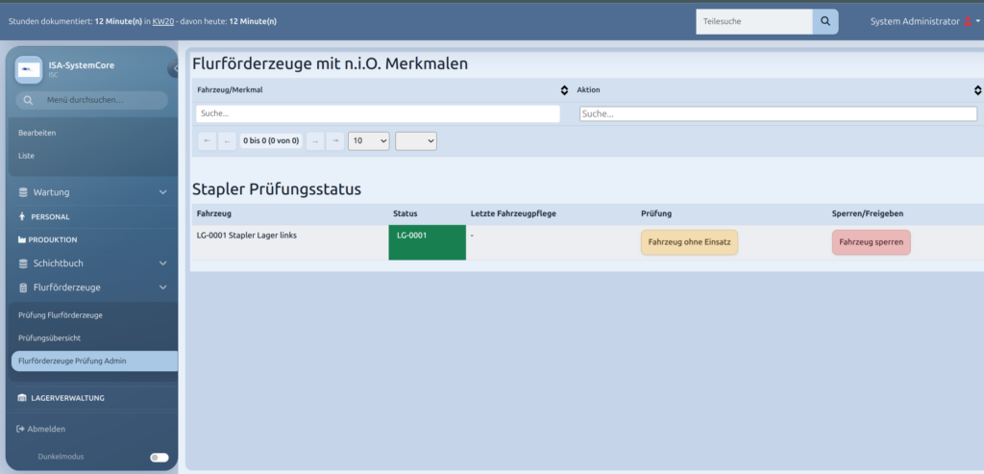Open Prüfungsübersicht menu item
Image resolution: width=984 pixels, height=474 pixels.
tap(50, 337)
